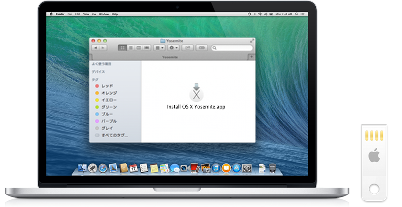Open the Trash in Dock
The height and width of the screenshot is (207, 402).
272,168
